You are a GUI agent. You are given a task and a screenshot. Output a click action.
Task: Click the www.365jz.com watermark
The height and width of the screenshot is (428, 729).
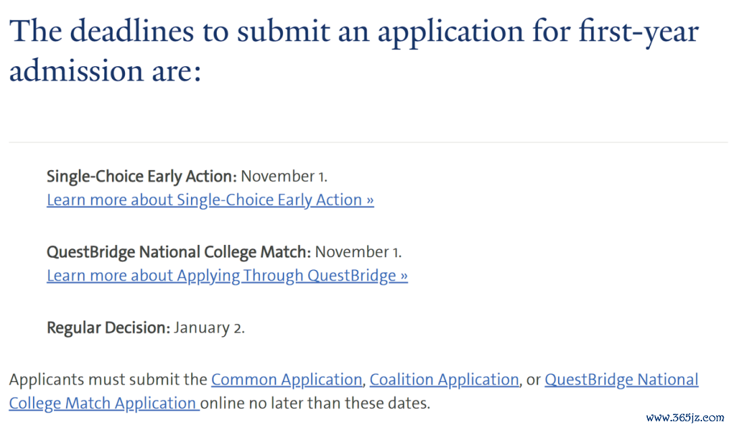(x=685, y=418)
